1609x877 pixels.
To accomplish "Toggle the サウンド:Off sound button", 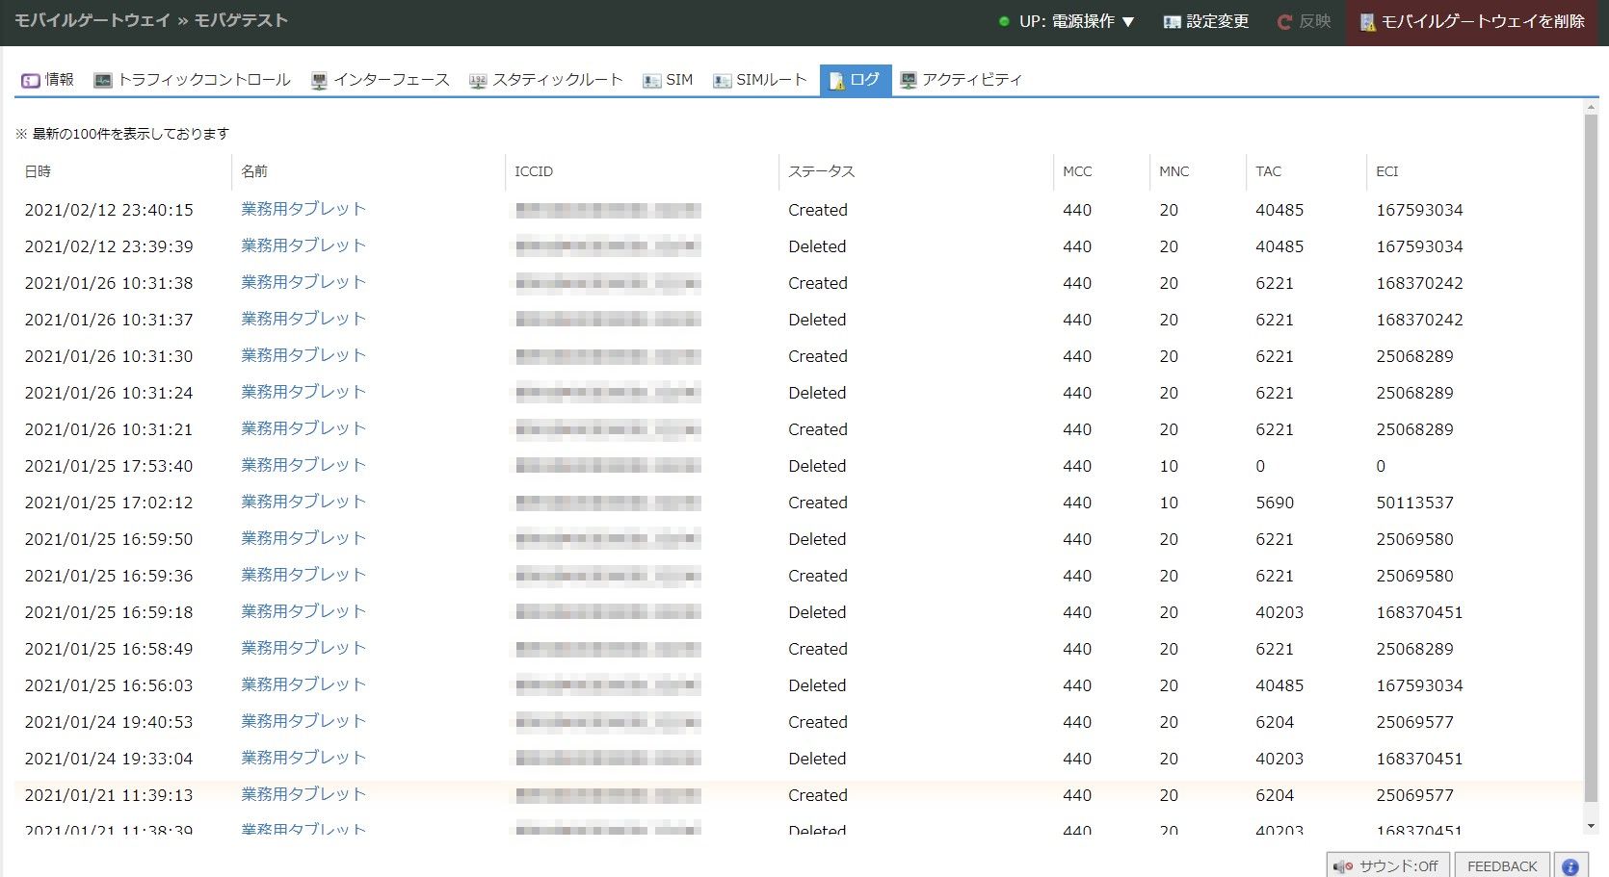I will click(1387, 865).
